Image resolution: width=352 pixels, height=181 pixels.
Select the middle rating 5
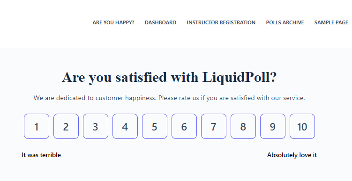click(x=155, y=126)
